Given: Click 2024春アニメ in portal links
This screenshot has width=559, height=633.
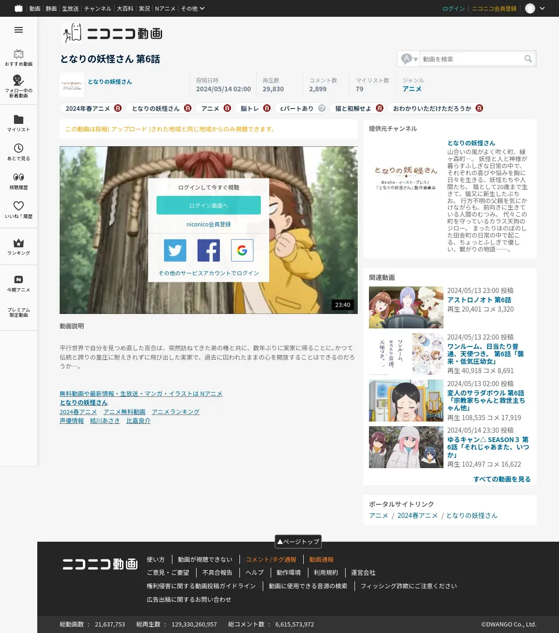Looking at the screenshot, I should (417, 515).
